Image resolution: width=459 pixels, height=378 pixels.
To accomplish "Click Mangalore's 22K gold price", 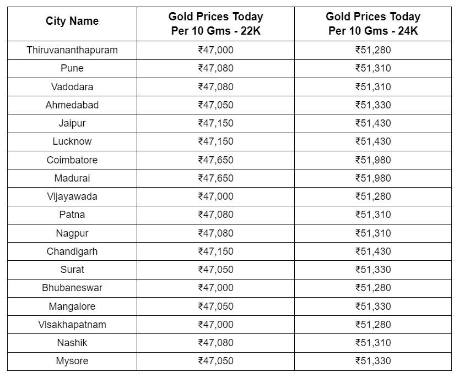I will [x=215, y=306].
